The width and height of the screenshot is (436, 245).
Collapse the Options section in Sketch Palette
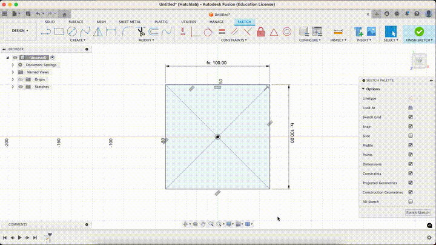pyautogui.click(x=363, y=89)
